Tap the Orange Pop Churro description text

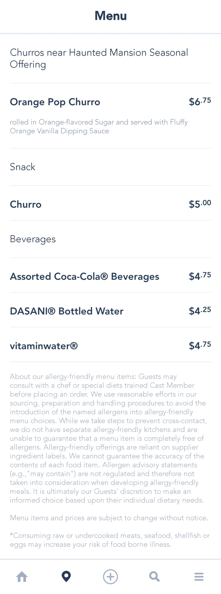coord(99,126)
